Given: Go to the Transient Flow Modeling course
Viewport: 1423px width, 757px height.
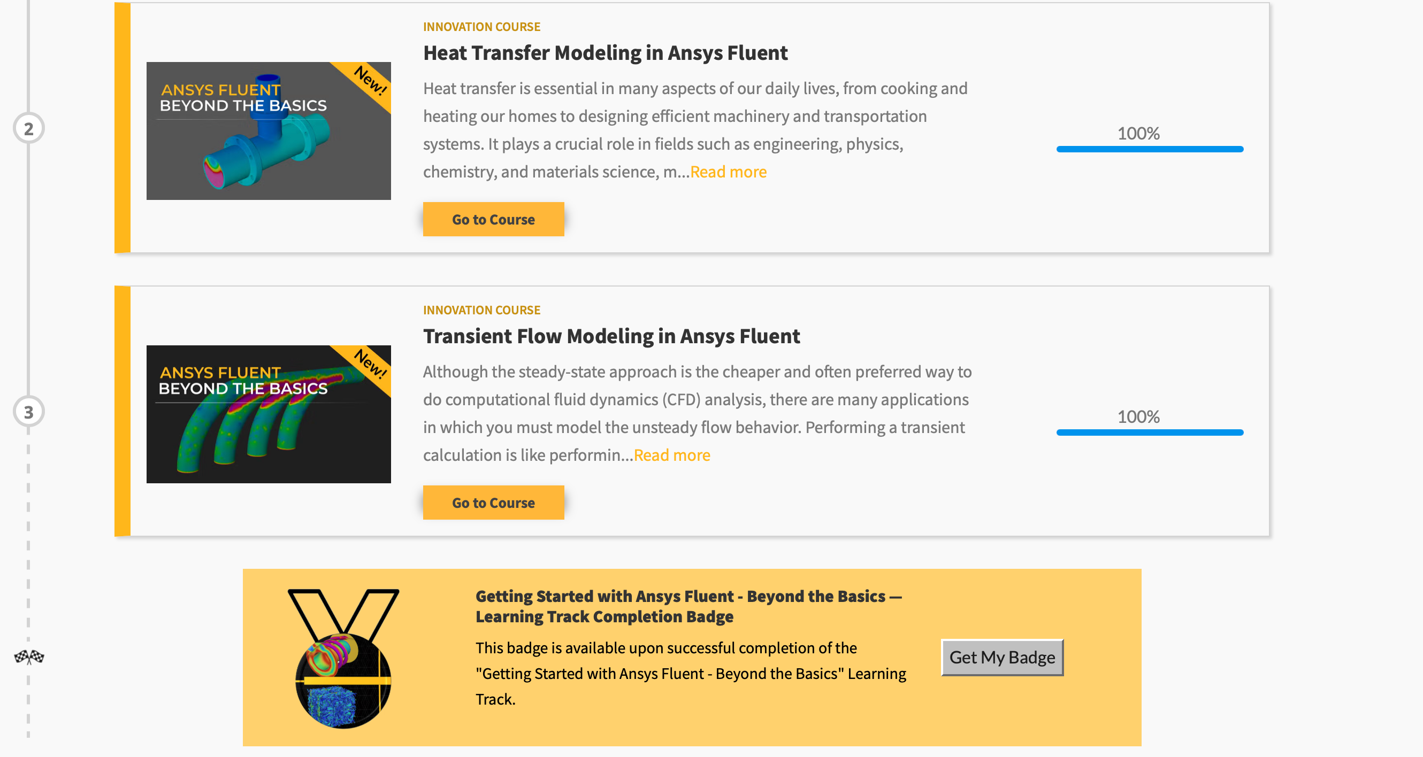Looking at the screenshot, I should (493, 503).
